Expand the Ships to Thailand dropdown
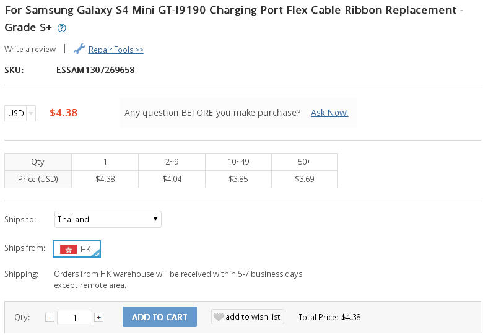483x335 pixels. 108,219
